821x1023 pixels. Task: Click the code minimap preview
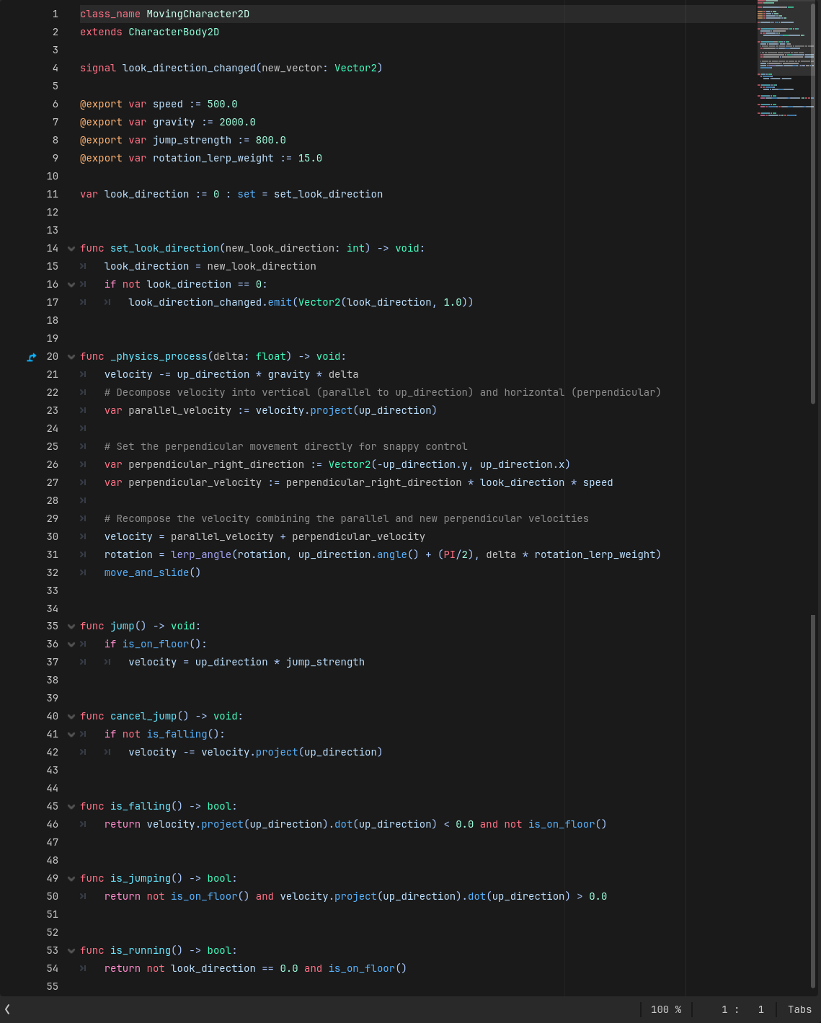click(786, 58)
